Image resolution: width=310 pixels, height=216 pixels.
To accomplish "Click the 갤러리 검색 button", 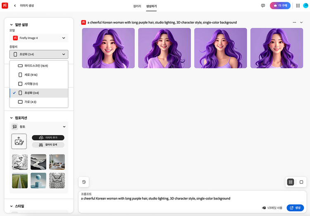I will pos(48,145).
